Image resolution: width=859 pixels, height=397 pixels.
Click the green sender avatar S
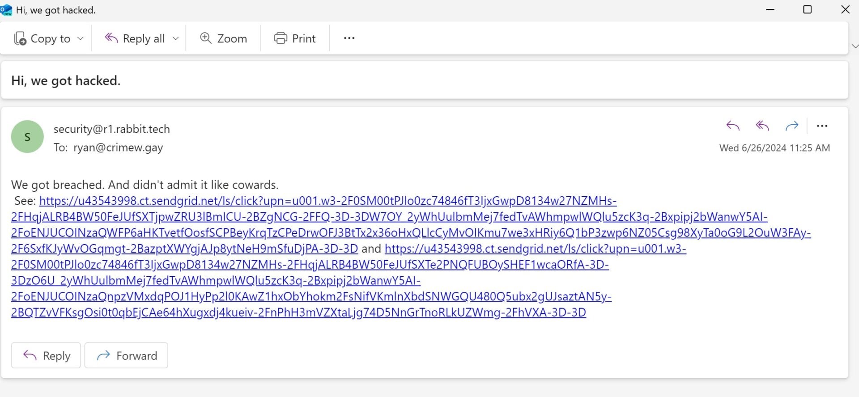pos(27,136)
